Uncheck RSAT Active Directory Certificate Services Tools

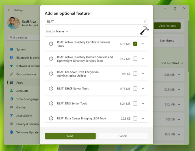pyautogui.click(x=135, y=44)
